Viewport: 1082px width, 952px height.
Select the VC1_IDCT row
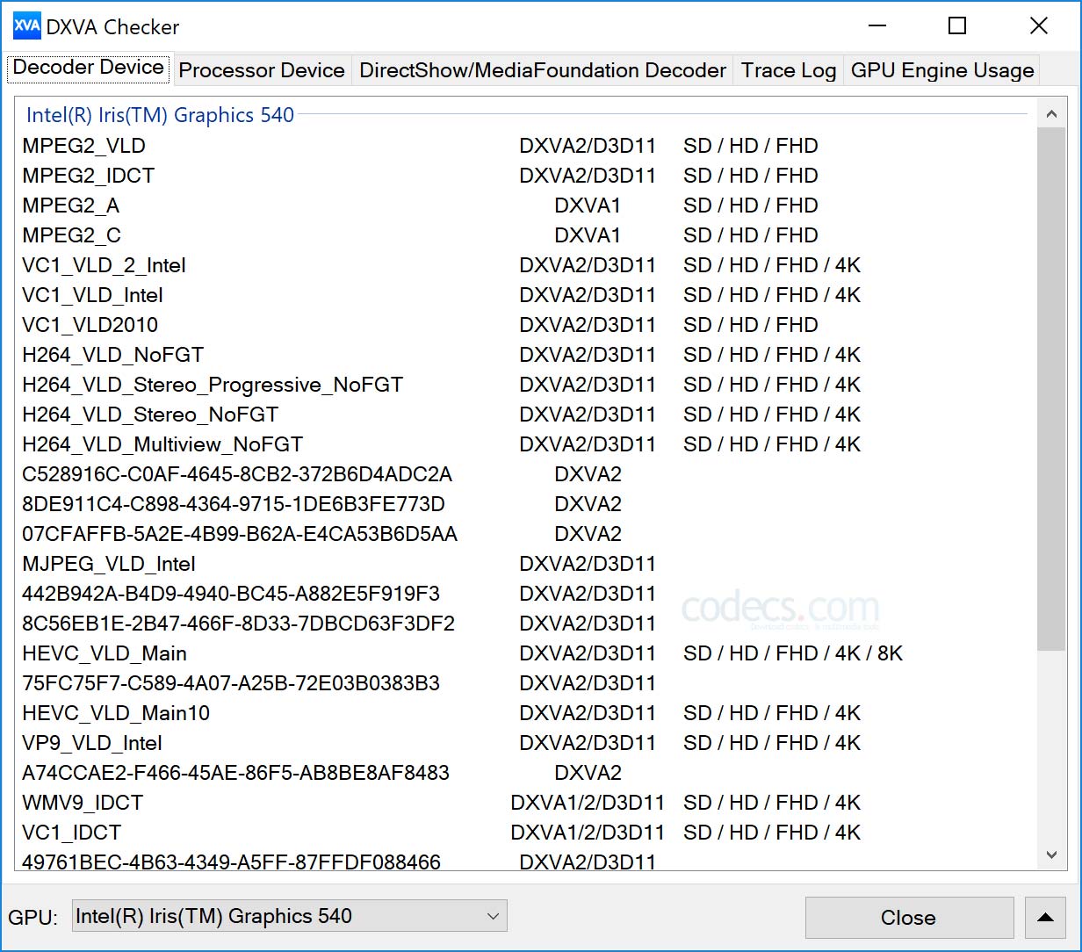[525, 833]
